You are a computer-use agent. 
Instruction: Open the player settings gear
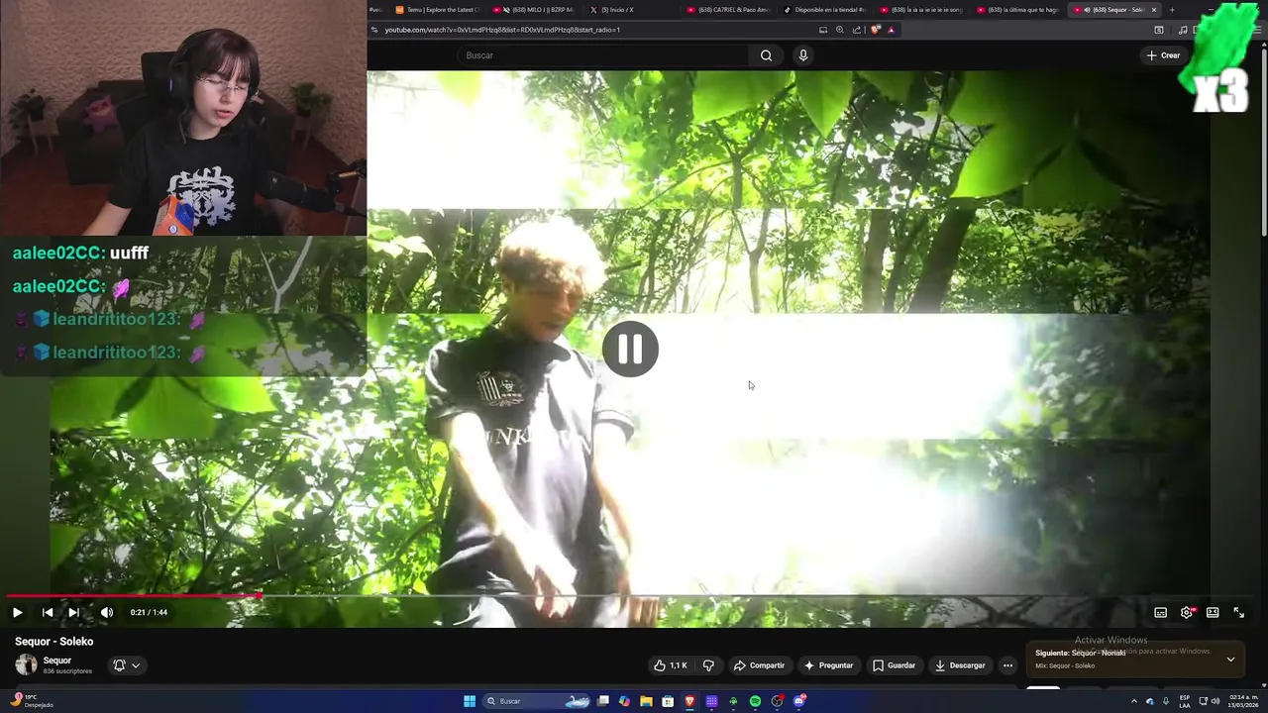1187,612
